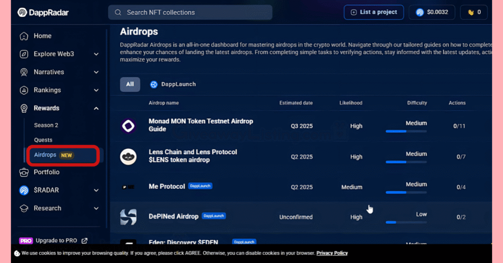Collapse the Rewards menu chevron
503x263 pixels.
[x=96, y=108]
